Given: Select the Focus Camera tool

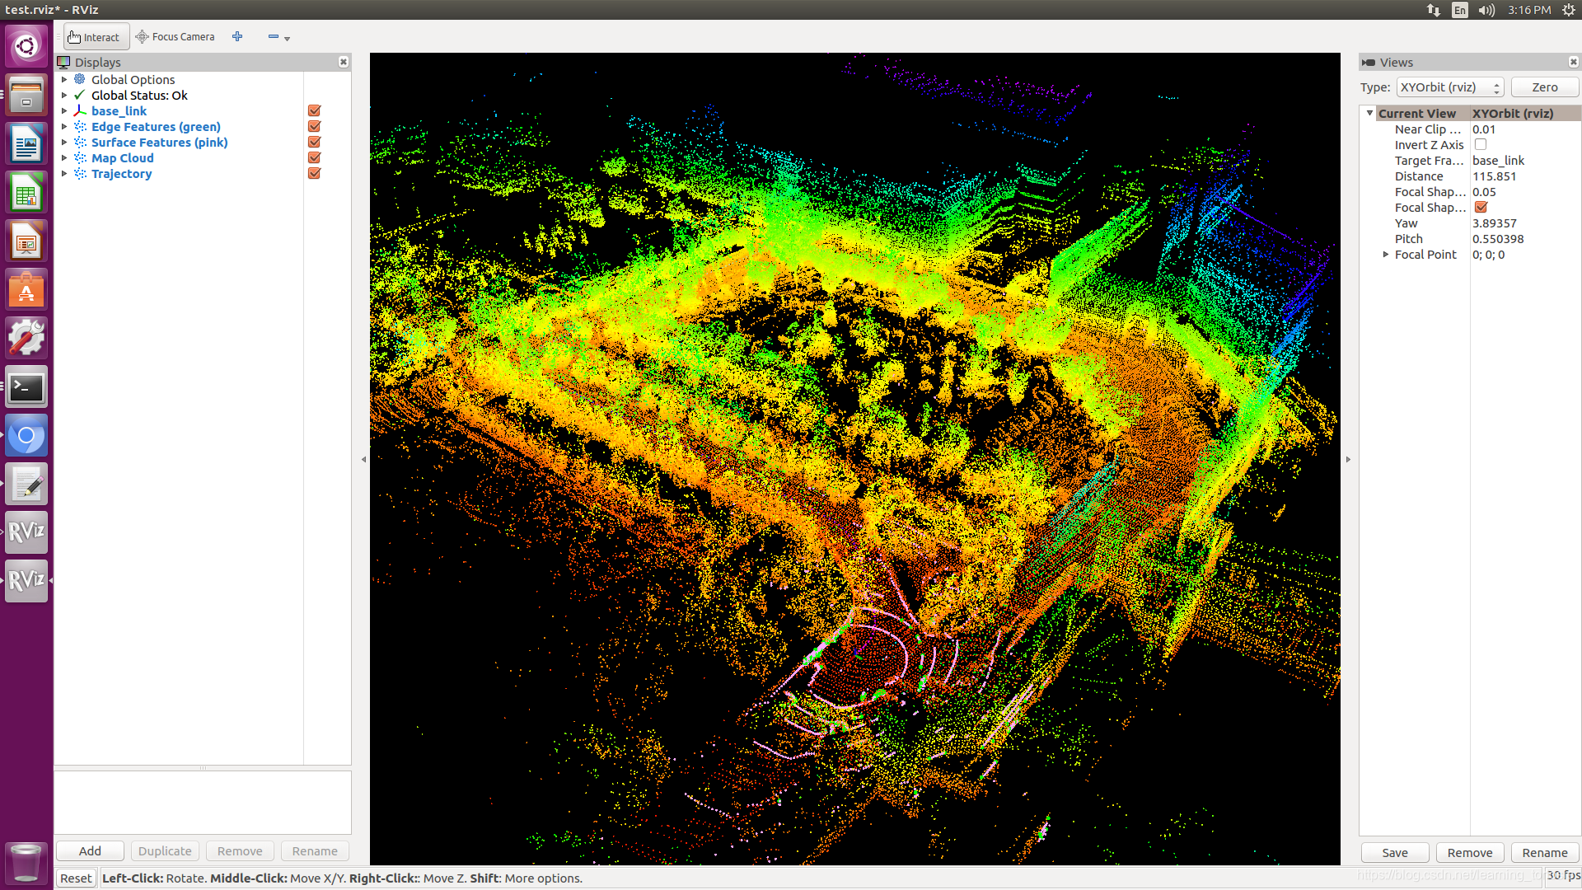Looking at the screenshot, I should (175, 37).
